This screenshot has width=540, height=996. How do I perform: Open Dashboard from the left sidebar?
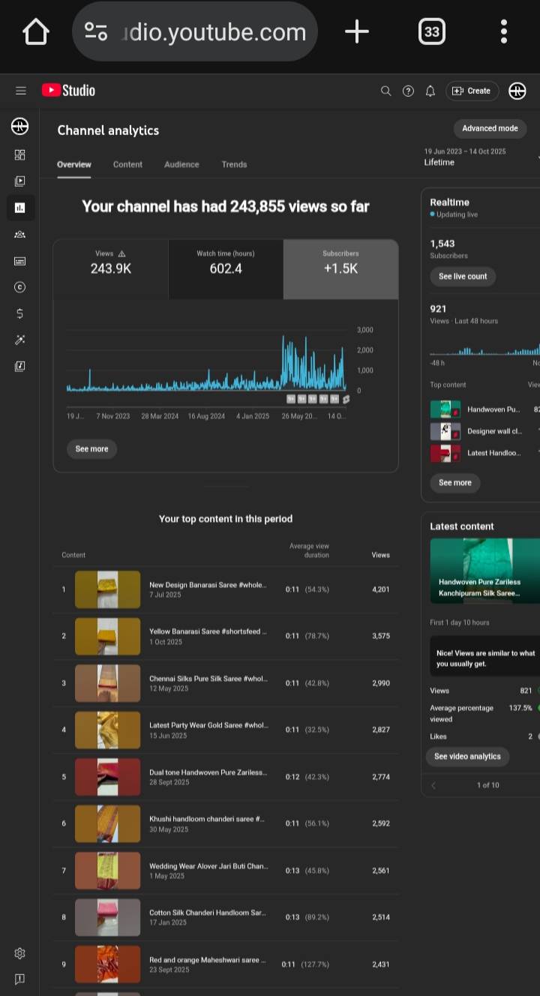20,154
